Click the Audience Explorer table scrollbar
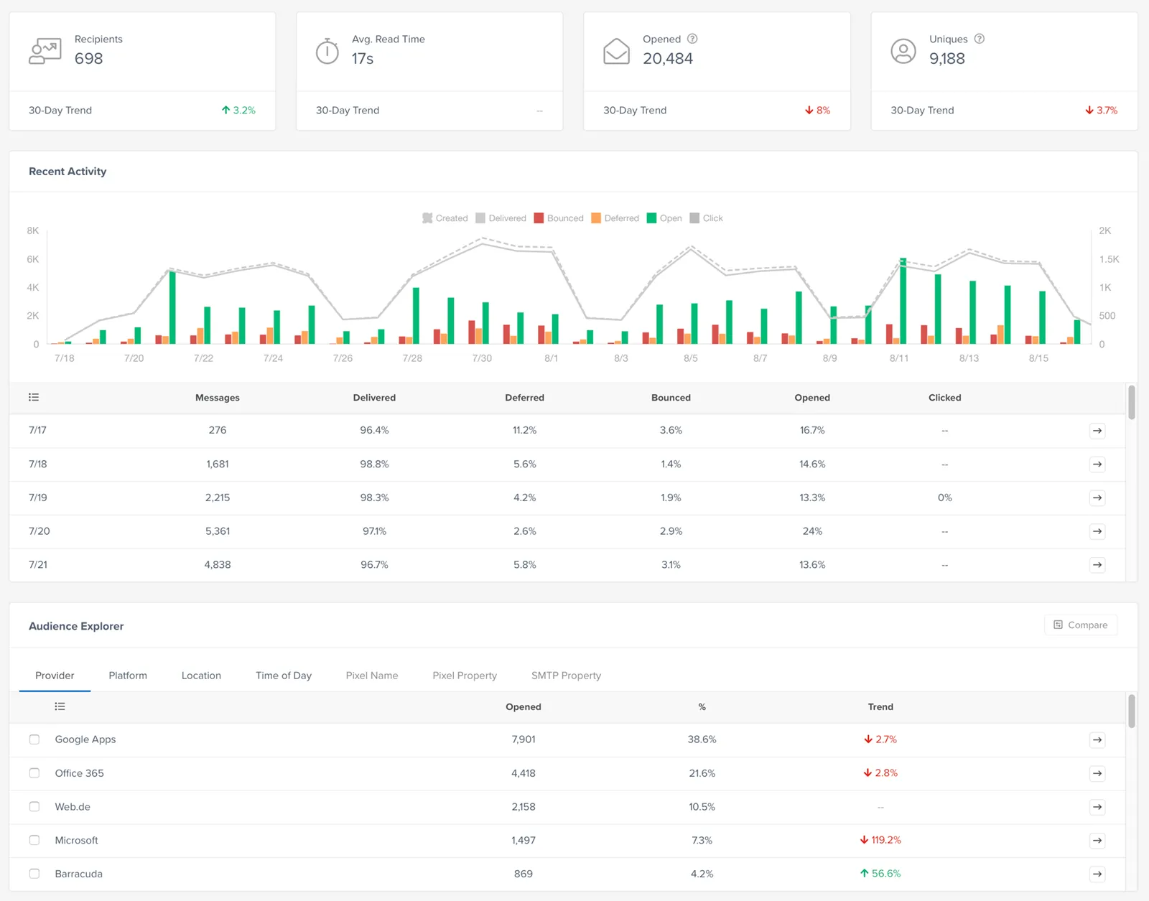The height and width of the screenshot is (901, 1149). tap(1132, 711)
